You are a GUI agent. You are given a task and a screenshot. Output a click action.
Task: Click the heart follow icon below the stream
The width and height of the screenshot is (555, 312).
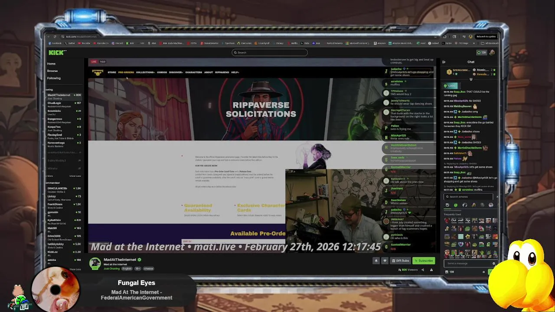(385, 260)
